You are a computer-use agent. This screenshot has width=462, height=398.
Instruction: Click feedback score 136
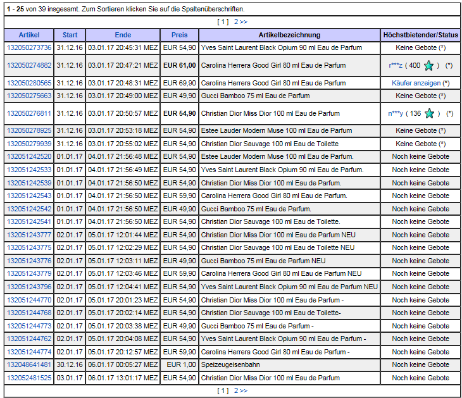(415, 113)
